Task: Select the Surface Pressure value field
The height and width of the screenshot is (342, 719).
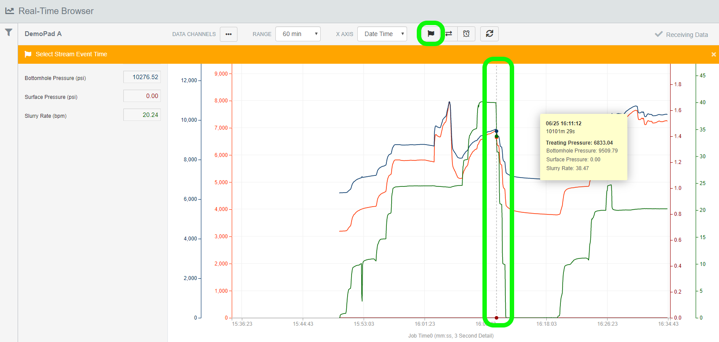Action: (142, 96)
